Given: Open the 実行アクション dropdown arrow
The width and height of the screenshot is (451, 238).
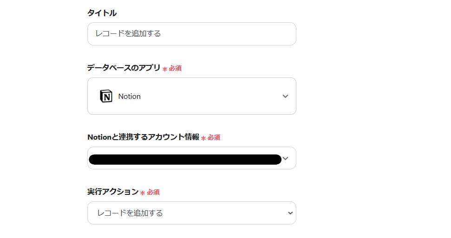Looking at the screenshot, I should (290, 213).
